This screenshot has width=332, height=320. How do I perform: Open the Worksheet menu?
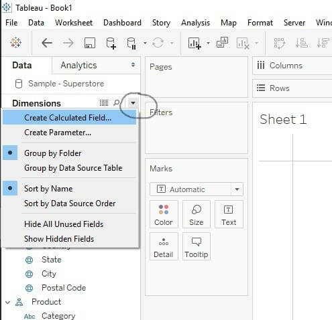click(x=74, y=23)
